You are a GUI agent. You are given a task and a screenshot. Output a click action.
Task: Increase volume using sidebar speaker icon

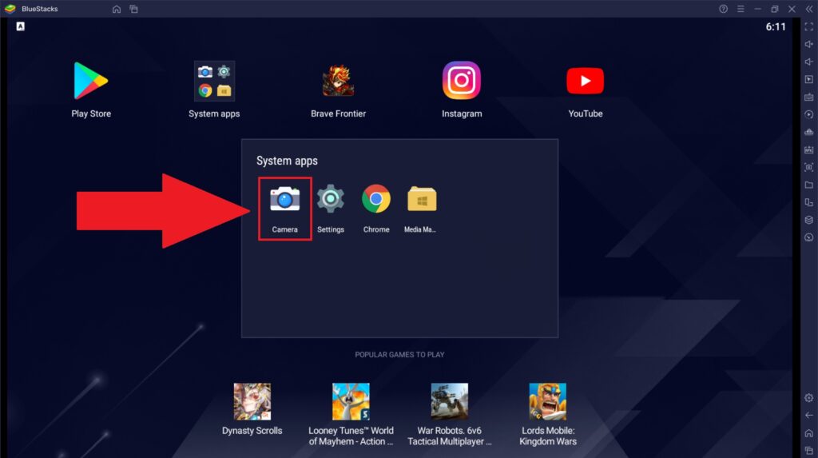tap(808, 44)
